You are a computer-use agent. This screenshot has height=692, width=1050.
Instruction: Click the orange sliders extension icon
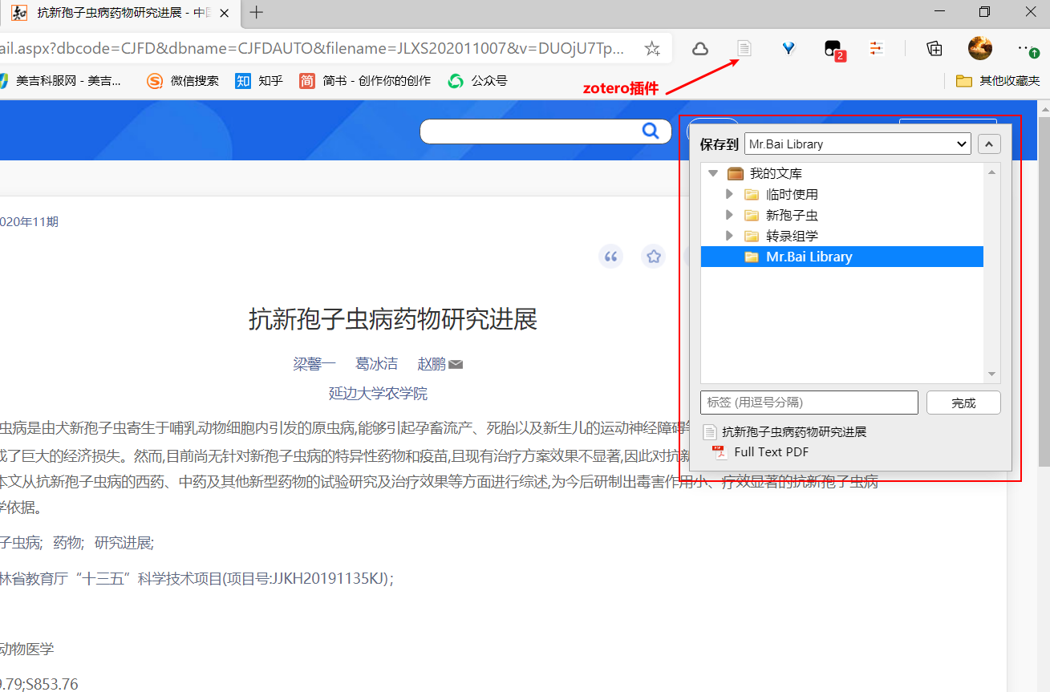pyautogui.click(x=877, y=49)
